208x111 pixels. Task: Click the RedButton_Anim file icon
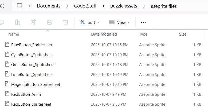7,94
